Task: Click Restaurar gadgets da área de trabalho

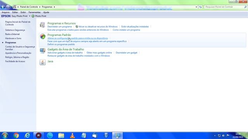Action: [x=79, y=56]
